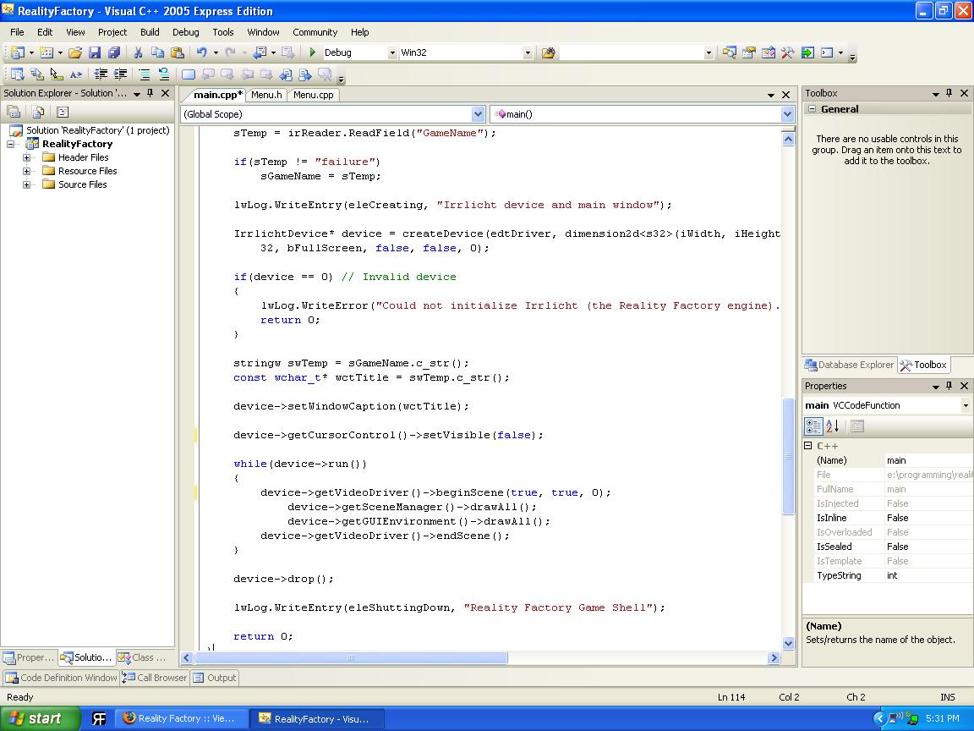Screen dimensions: 974x731
Task: Click the Cut scissors icon
Action: point(138,52)
